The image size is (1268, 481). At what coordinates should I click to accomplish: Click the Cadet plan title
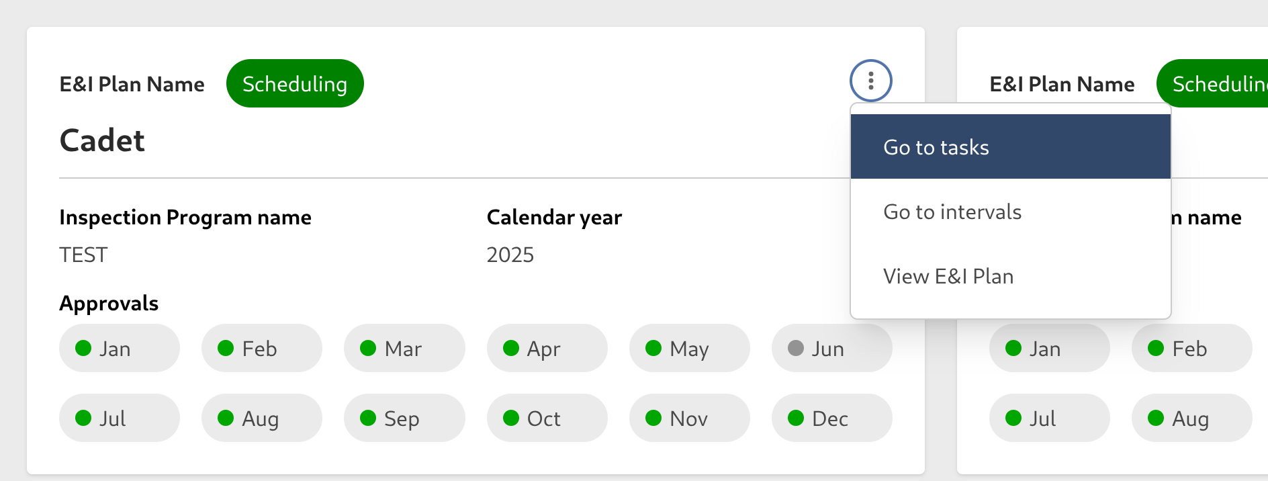tap(102, 140)
